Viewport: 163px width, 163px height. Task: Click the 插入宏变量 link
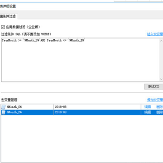pyautogui.click(x=155, y=34)
